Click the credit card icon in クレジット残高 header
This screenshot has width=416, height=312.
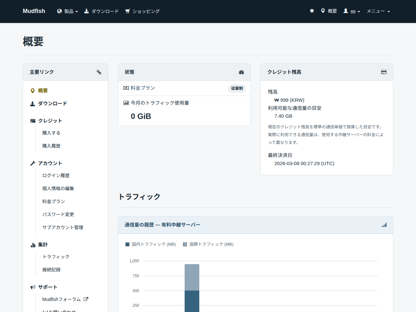point(384,72)
